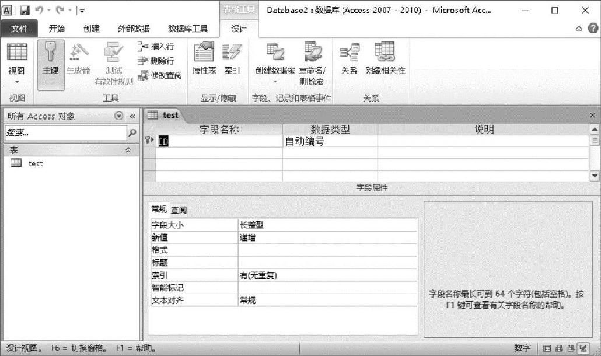Minimize the ribbon with the caret
The image size is (601, 356).
[x=579, y=29]
